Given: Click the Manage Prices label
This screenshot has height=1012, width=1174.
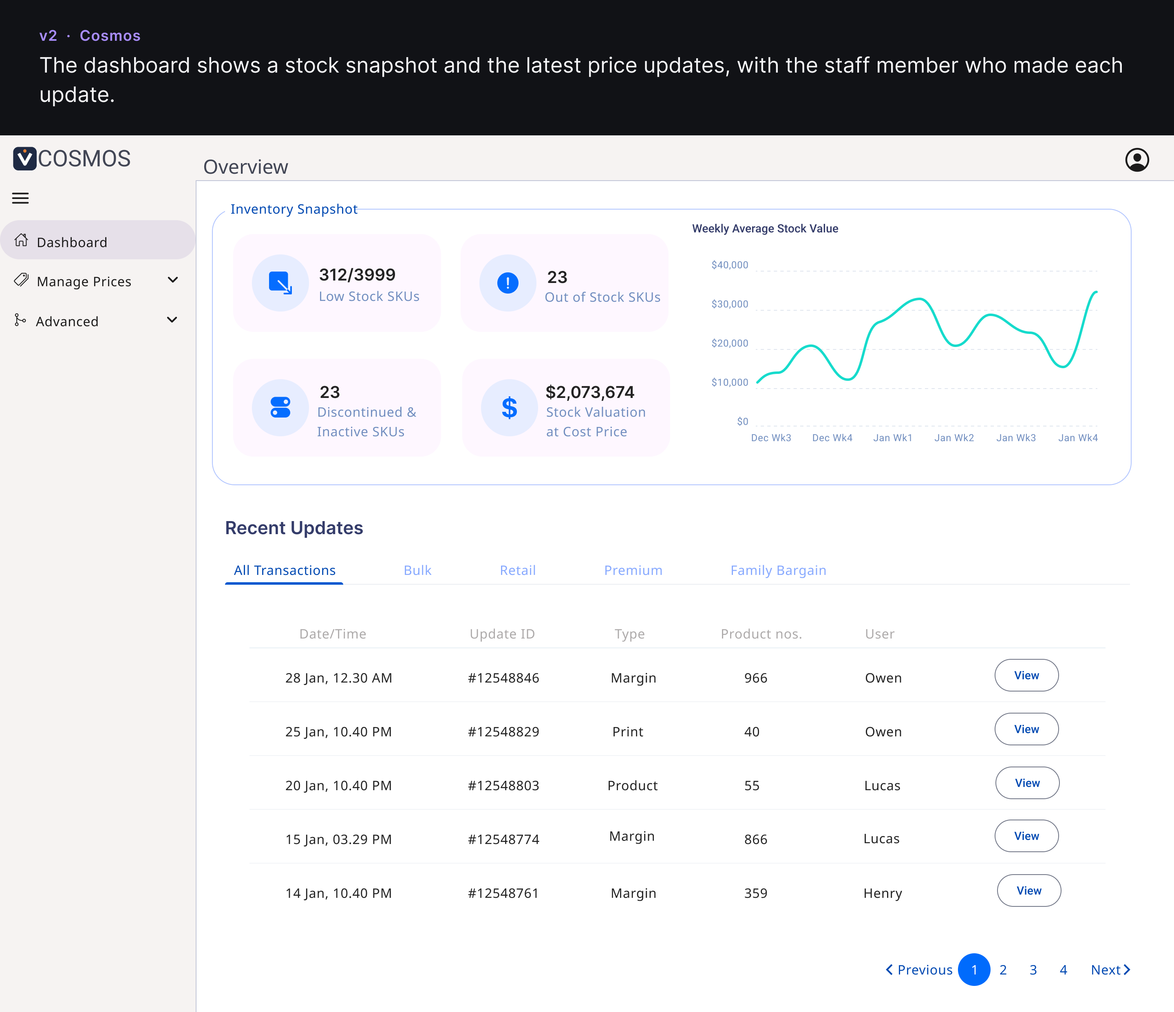Looking at the screenshot, I should (84, 282).
